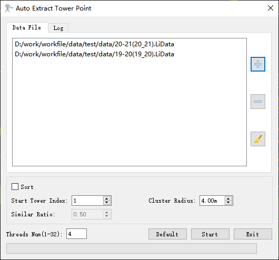Increase Start Tower Index with up arrow
The image size is (279, 260).
[106, 198]
